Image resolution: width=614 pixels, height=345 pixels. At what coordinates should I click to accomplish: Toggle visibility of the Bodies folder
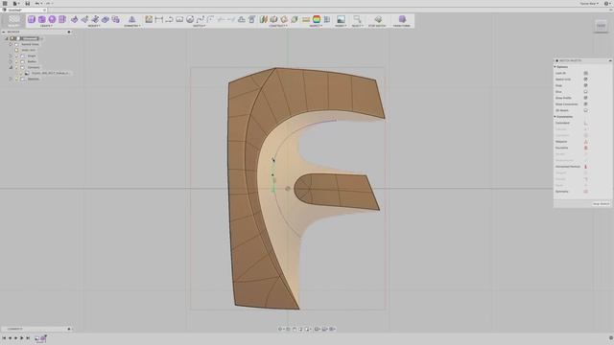tap(17, 61)
